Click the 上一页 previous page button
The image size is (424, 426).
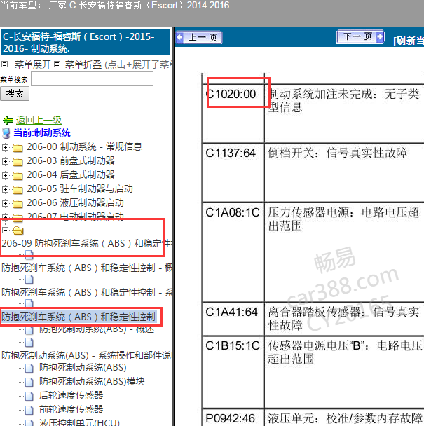[x=199, y=38]
